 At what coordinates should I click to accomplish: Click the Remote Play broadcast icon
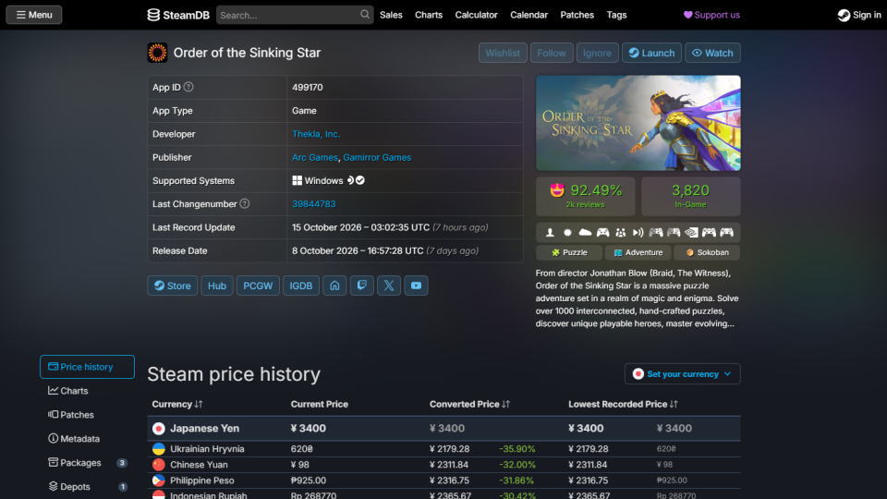pyautogui.click(x=638, y=233)
